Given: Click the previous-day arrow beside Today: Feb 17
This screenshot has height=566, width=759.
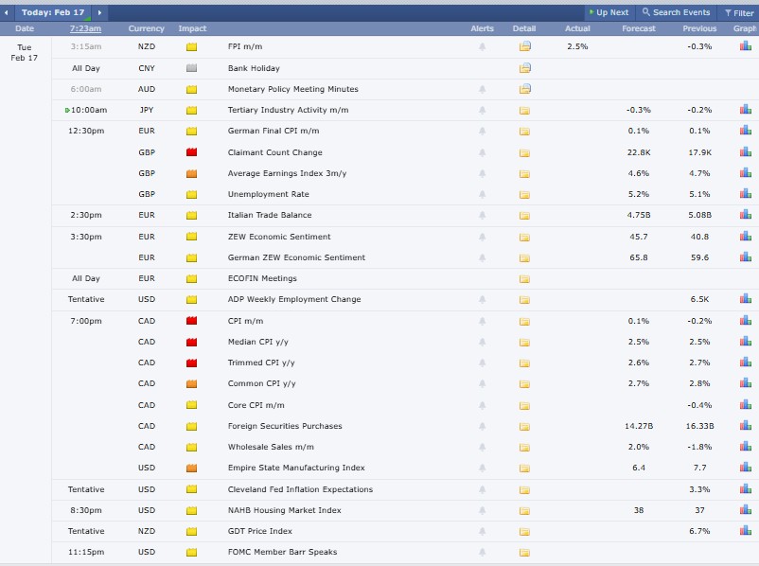Looking at the screenshot, I should coord(9,12).
